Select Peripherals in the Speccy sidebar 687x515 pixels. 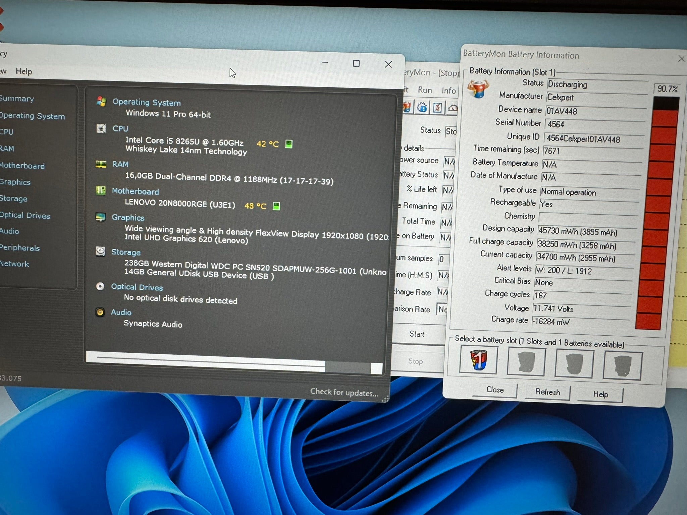(x=19, y=248)
